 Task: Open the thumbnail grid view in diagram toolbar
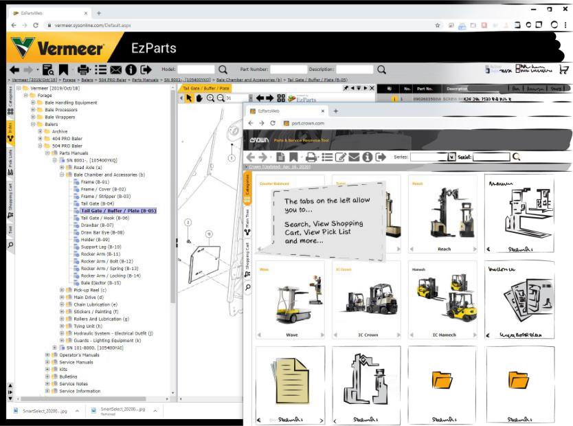click(x=280, y=98)
